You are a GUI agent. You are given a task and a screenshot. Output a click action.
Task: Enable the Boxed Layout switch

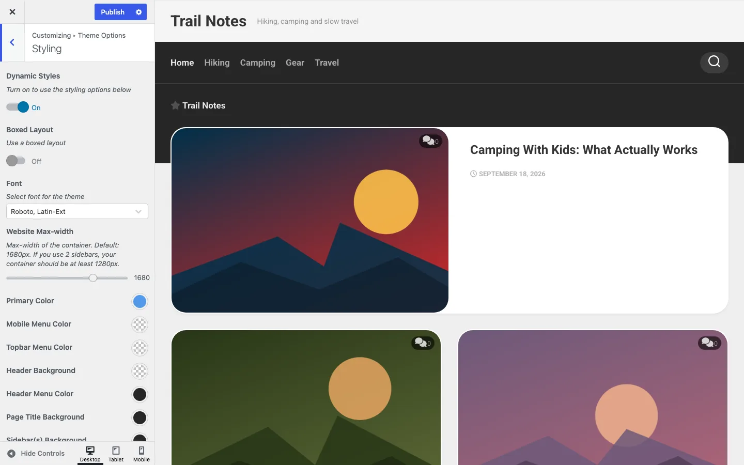[x=16, y=161]
